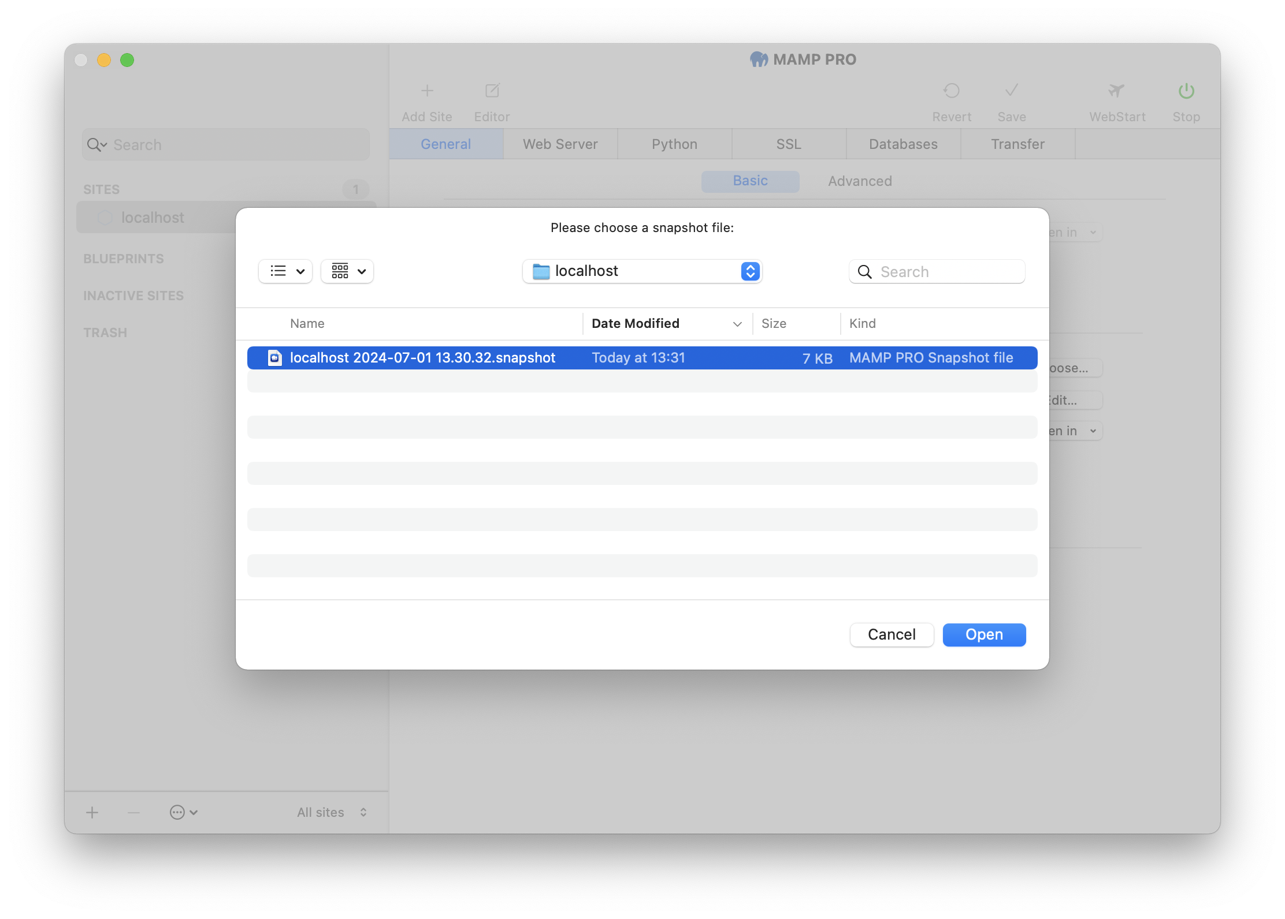The width and height of the screenshot is (1285, 919).
Task: Click Cancel in the snapshot dialog
Action: pos(892,634)
